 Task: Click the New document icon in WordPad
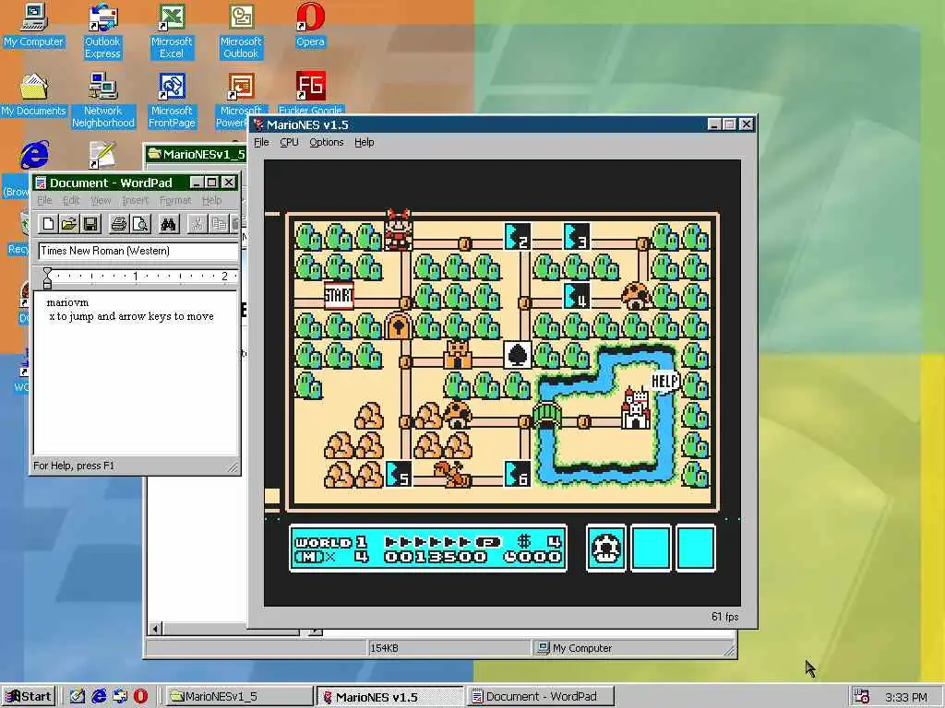click(48, 224)
